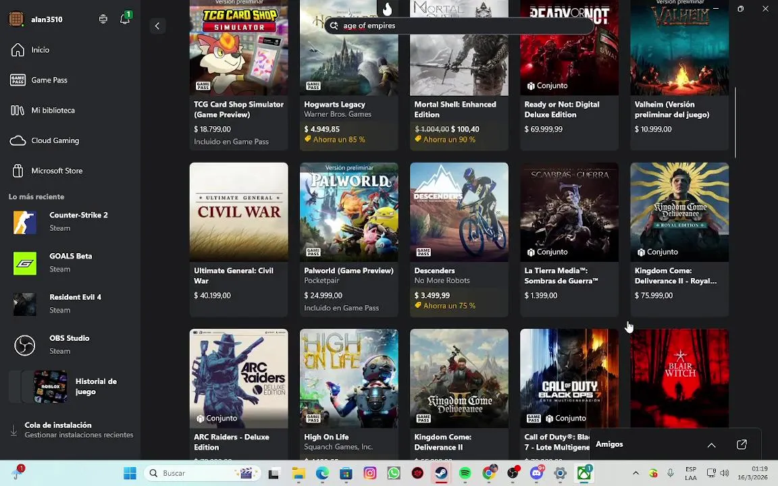Open Kingdom Come: Deliverance II Royal Edition tile

pos(679,240)
